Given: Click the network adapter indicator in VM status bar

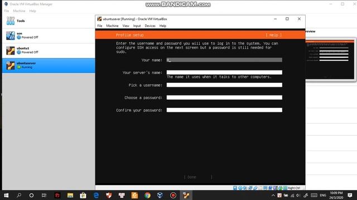Looking at the screenshot, I should click(250, 188).
